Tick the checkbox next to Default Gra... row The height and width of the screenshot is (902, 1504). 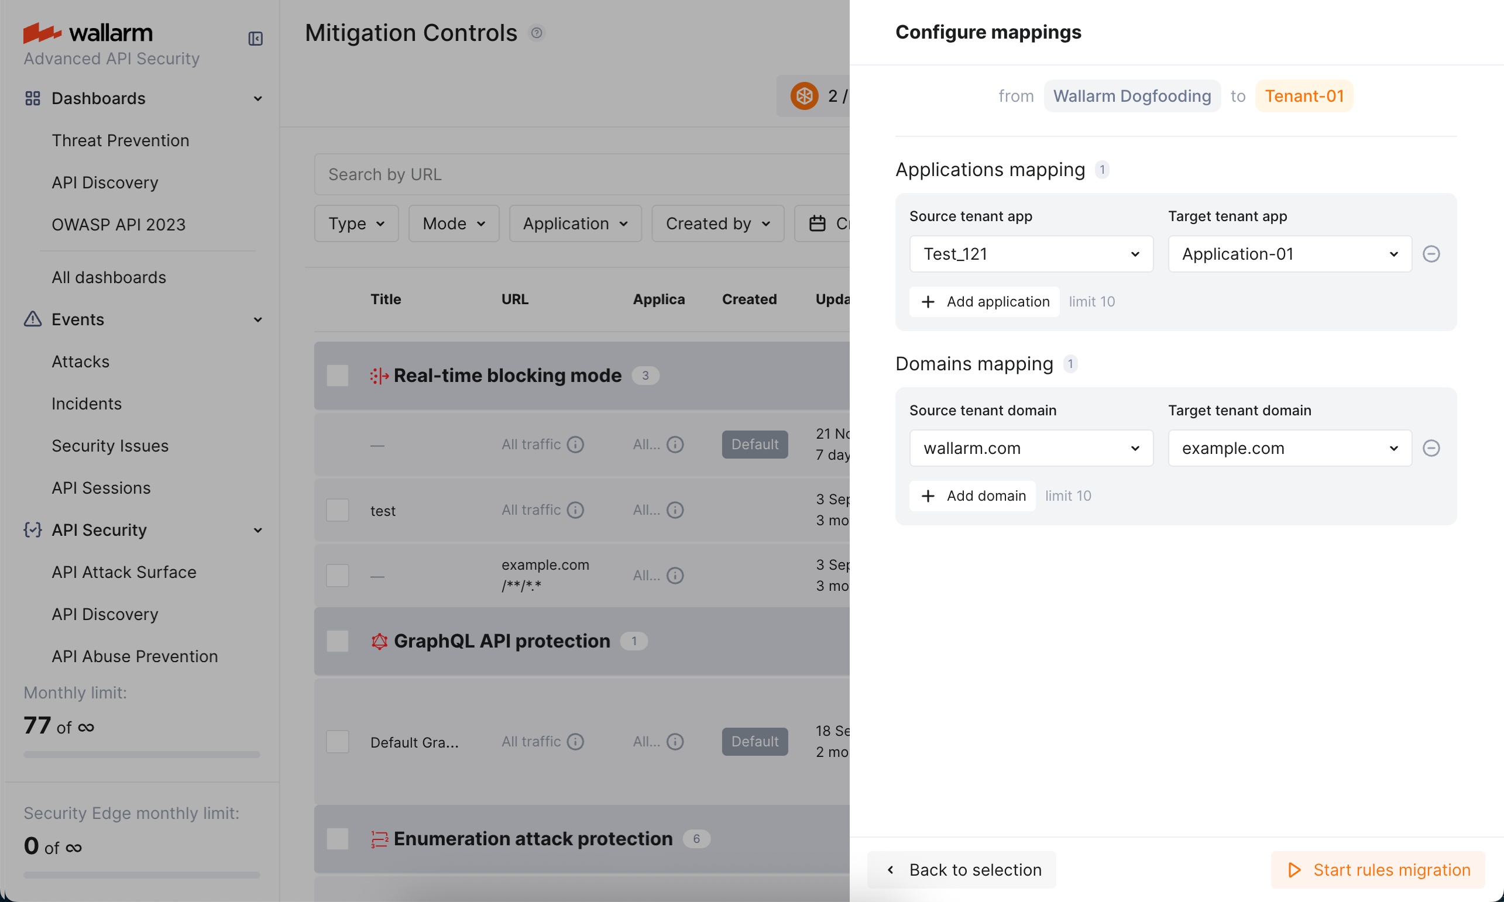coord(338,741)
